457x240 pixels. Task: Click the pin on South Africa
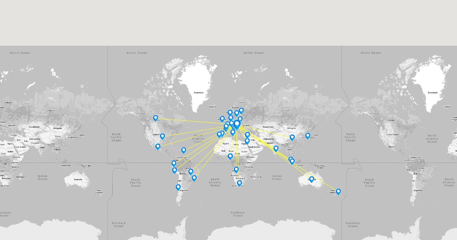(x=239, y=183)
